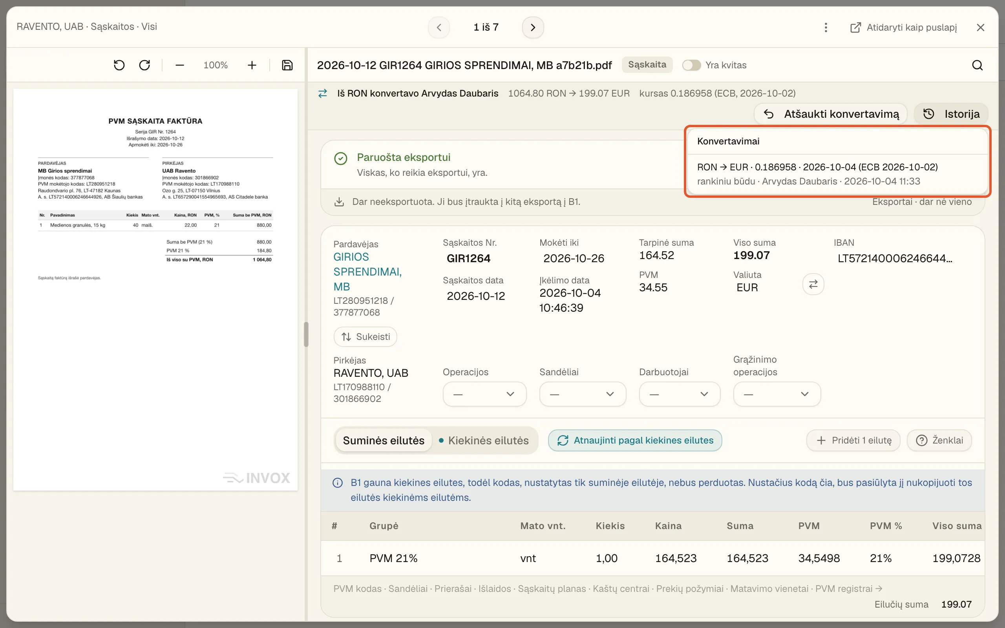This screenshot has width=1005, height=628.
Task: Edit Sąskaitos data 2026-10-12 field
Action: click(x=475, y=296)
